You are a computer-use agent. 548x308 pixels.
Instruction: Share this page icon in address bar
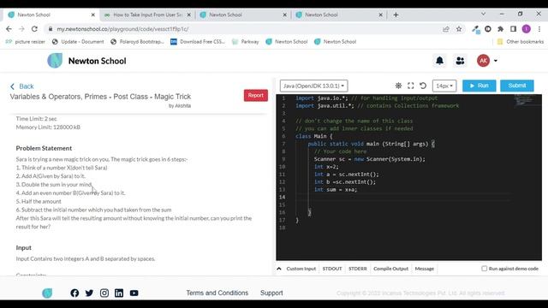tap(445, 29)
